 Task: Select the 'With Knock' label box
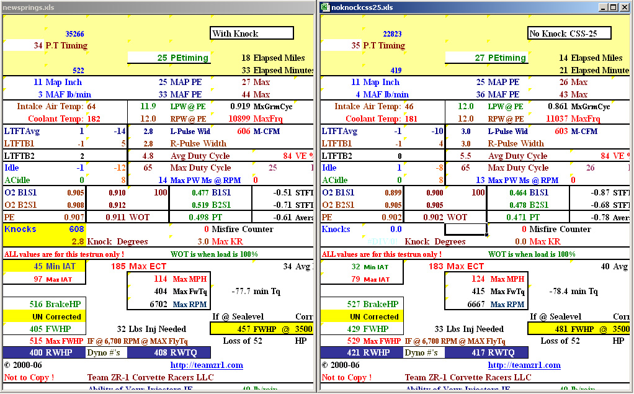[x=252, y=34]
